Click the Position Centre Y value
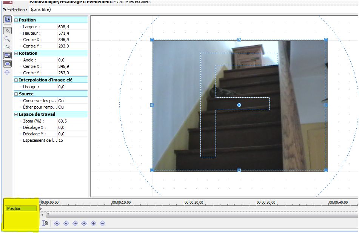 click(x=64, y=46)
